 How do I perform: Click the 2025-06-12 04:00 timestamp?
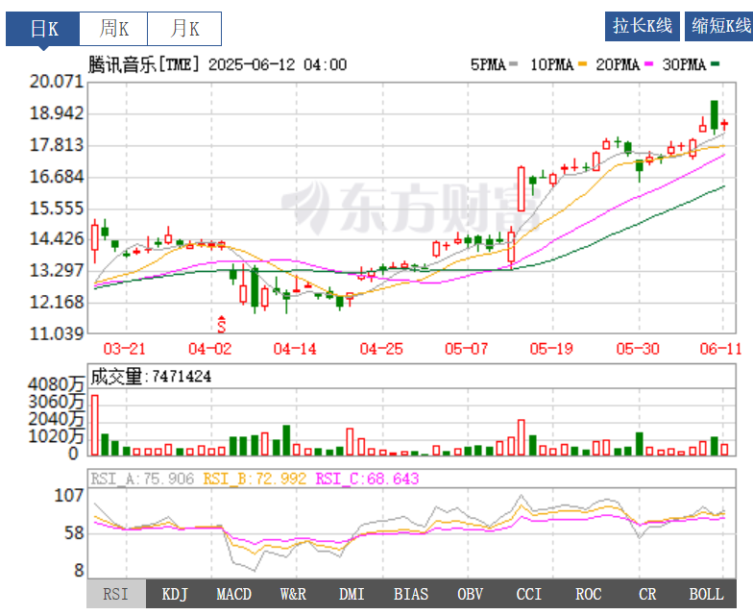click(x=278, y=64)
